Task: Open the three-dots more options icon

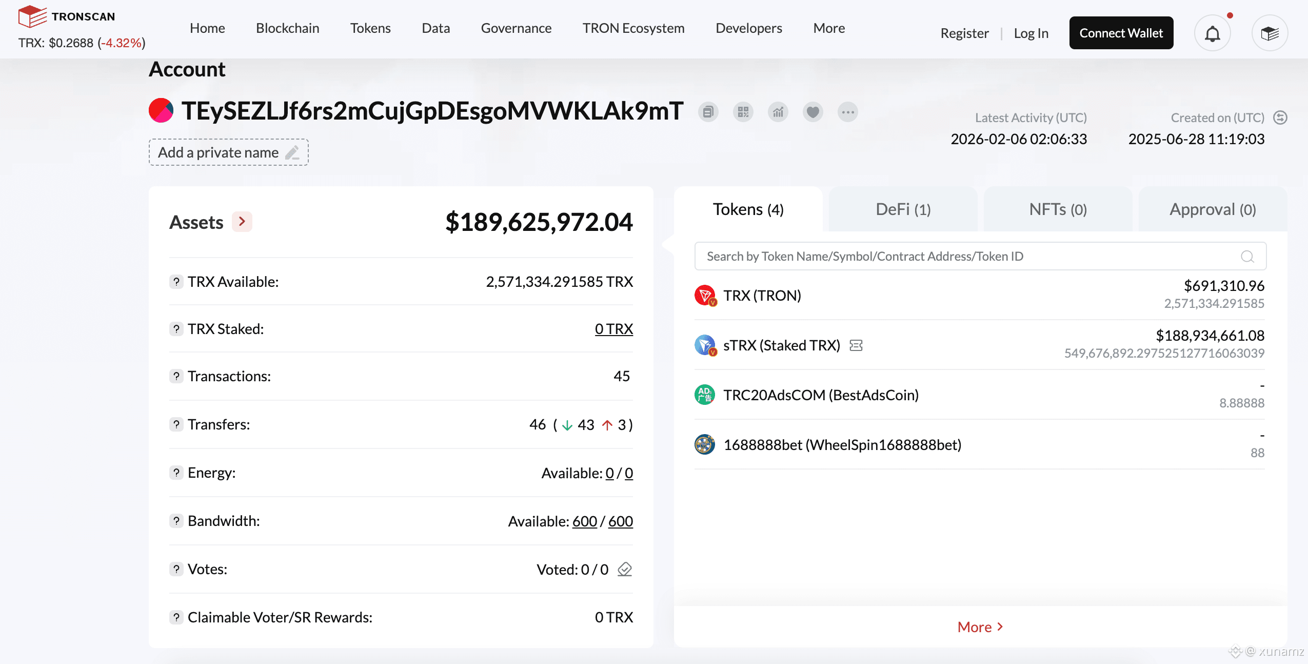Action: click(x=847, y=112)
